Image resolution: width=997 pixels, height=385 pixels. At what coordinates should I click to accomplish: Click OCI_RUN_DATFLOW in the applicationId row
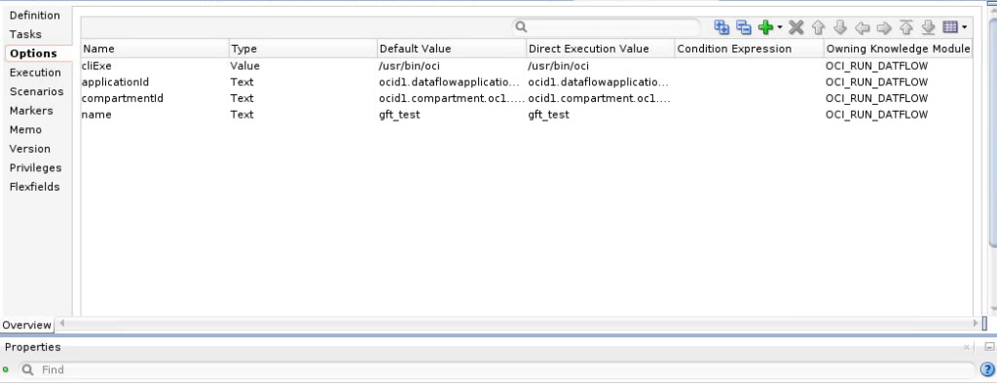tap(876, 82)
